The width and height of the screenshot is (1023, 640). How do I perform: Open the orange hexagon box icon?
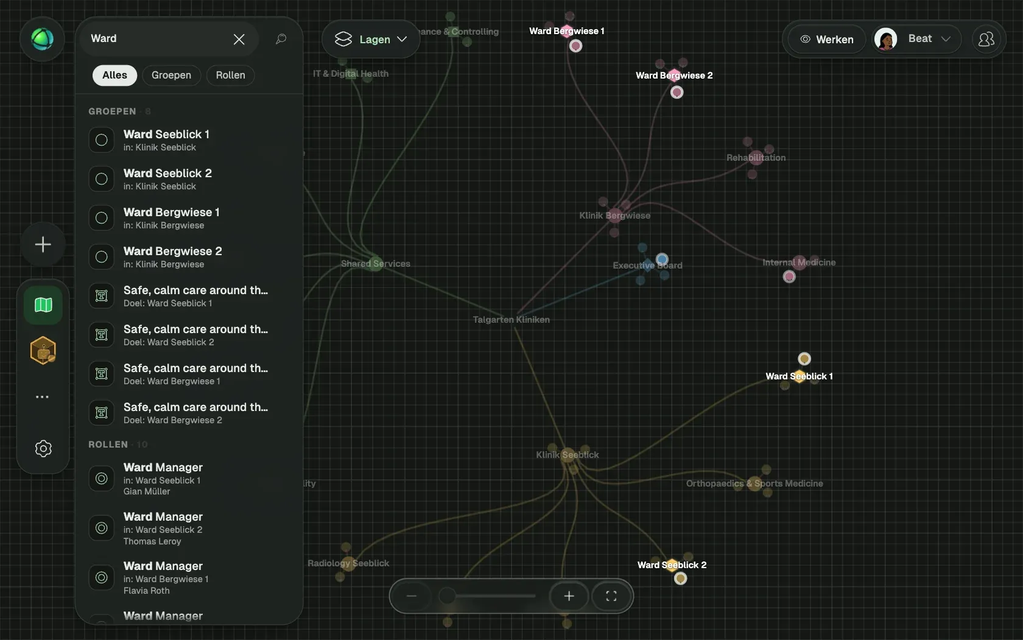(x=43, y=351)
